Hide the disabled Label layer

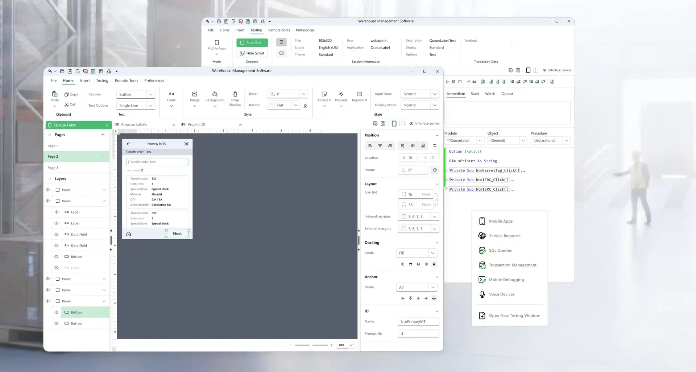56,268
